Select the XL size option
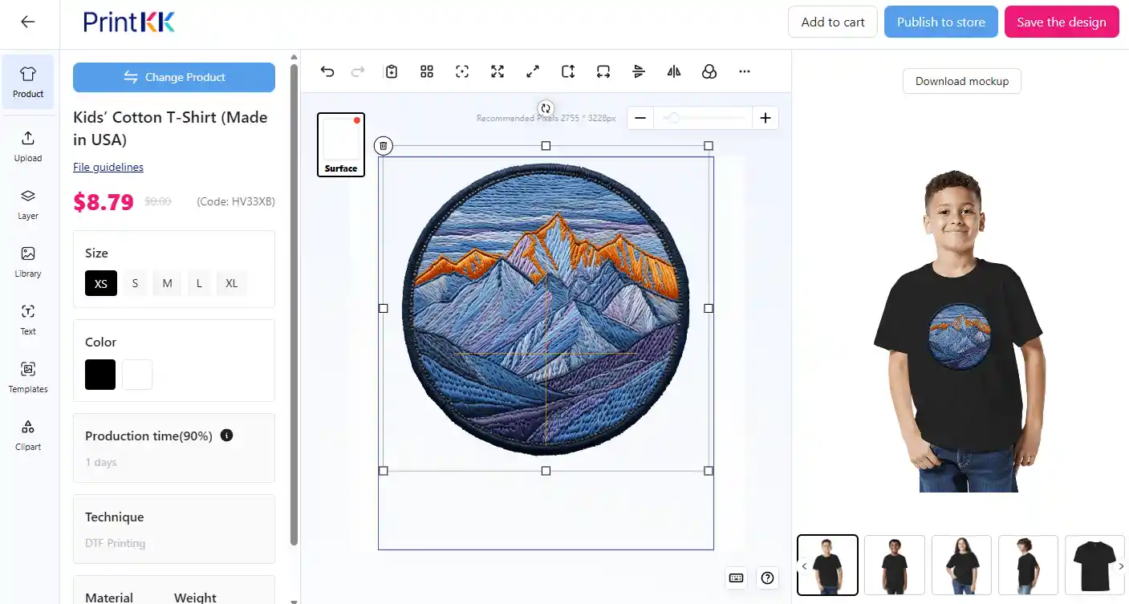This screenshot has height=604, width=1129. pyautogui.click(x=231, y=283)
